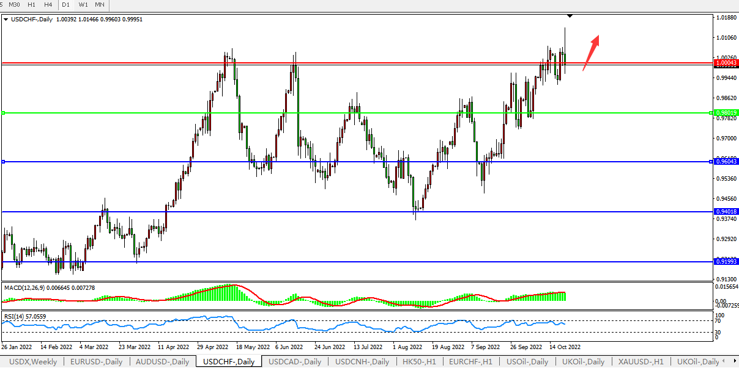Click the green 0.98019 price label
Screen dimensions: 739x368
(x=726, y=113)
